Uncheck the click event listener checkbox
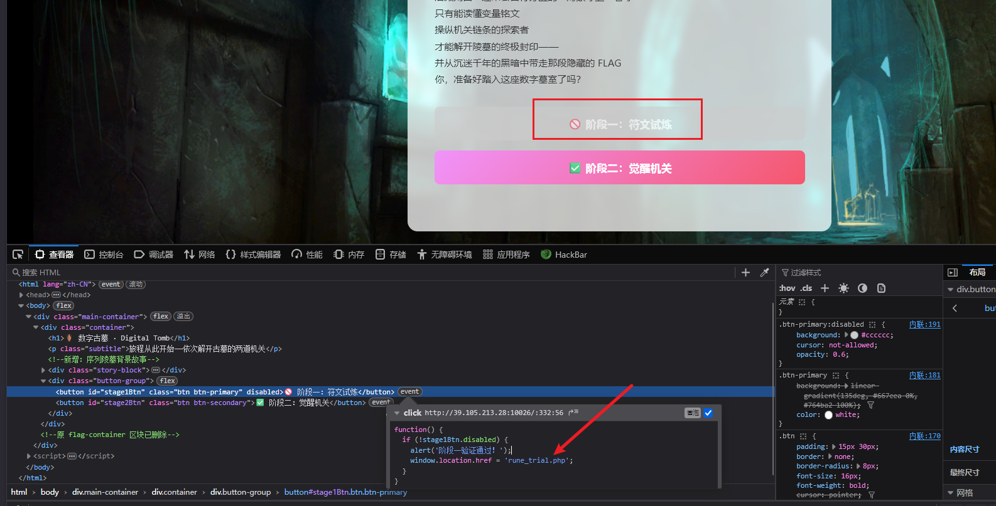996x506 pixels. point(708,413)
